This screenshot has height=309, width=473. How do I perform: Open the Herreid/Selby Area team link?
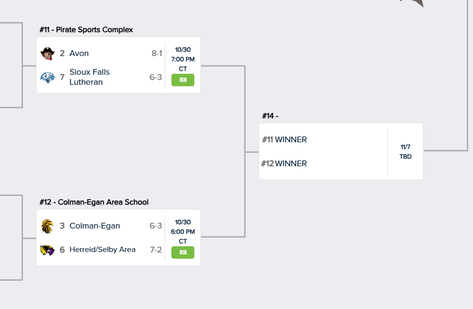(102, 250)
